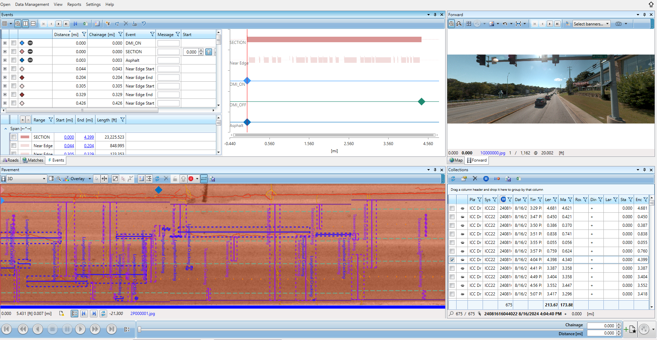Select the lock icon in Pavement toolbar

(x=175, y=178)
